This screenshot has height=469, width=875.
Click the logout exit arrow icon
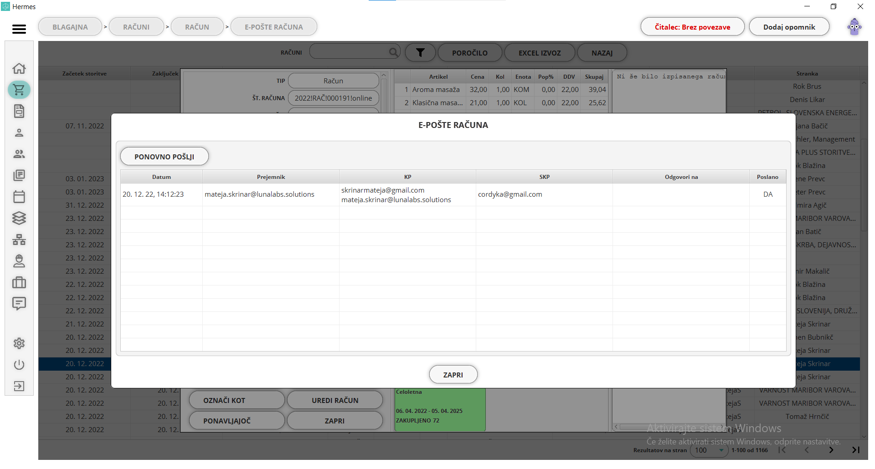(x=19, y=386)
